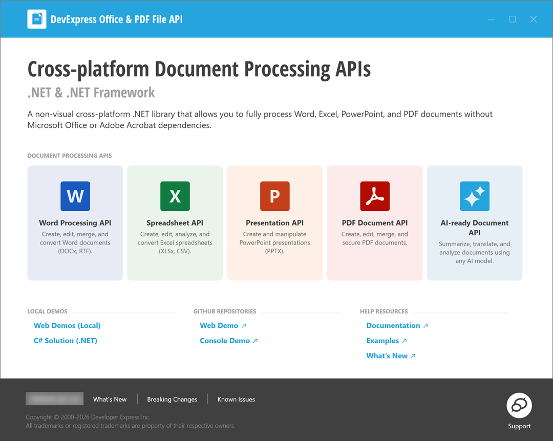Image resolution: width=553 pixels, height=441 pixels.
Task: Open the Spreadsheet API card title
Action: point(175,223)
